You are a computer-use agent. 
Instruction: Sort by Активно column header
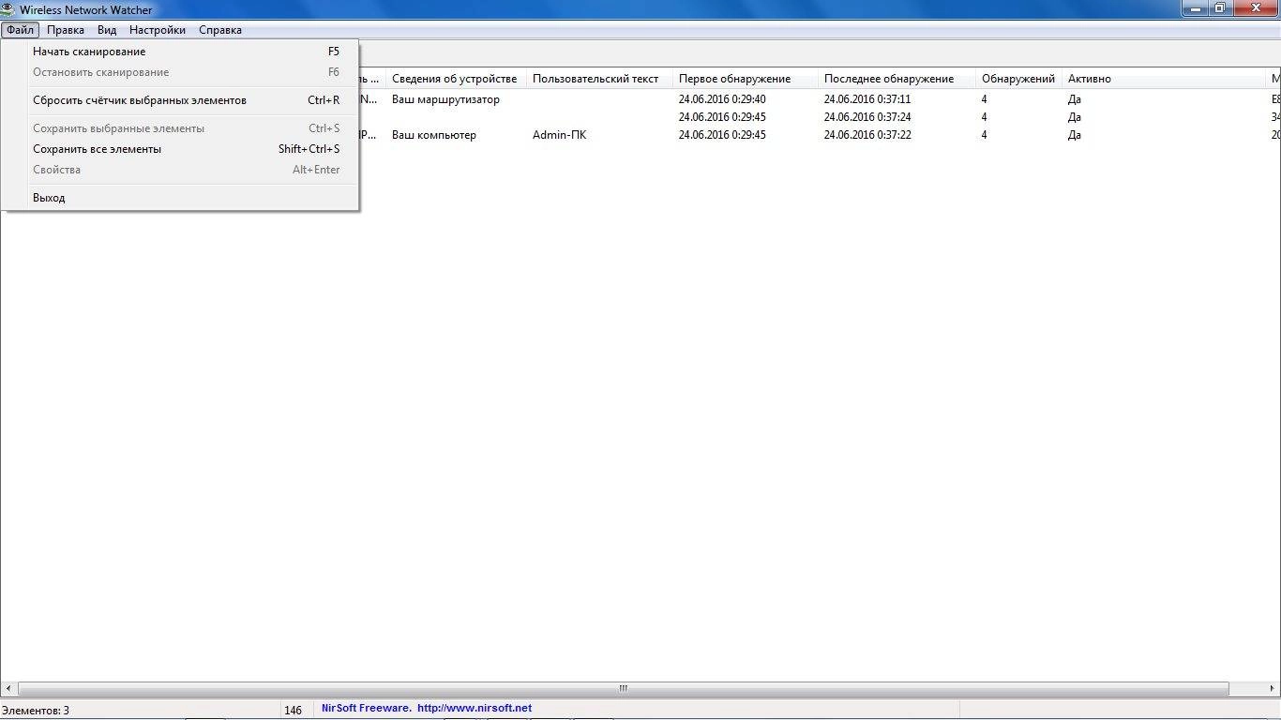point(1164,79)
